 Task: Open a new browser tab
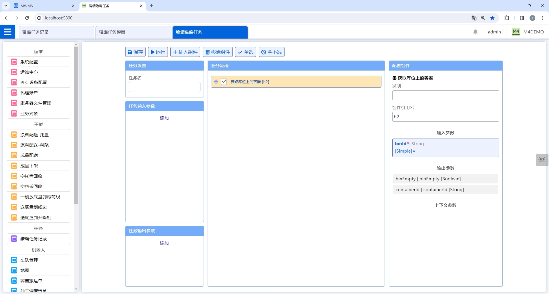pyautogui.click(x=152, y=6)
